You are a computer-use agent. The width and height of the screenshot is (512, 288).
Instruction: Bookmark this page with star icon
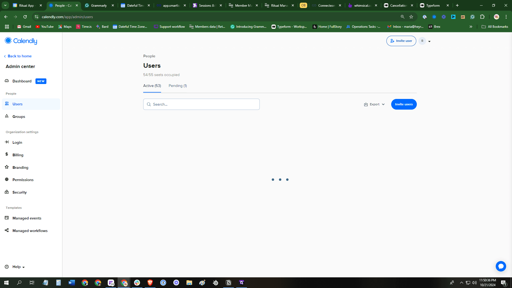pos(411,17)
